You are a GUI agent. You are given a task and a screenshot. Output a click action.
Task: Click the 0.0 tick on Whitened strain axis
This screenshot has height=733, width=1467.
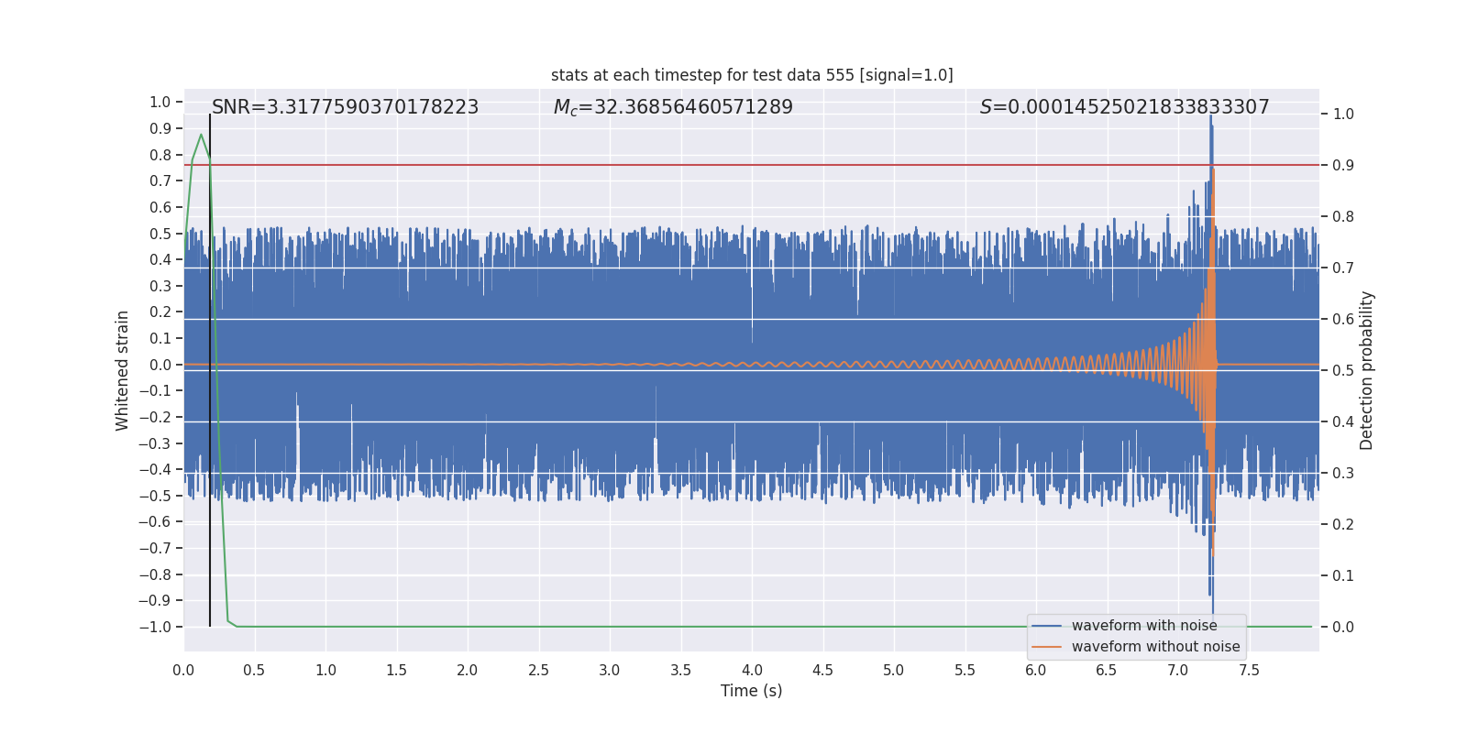click(x=160, y=365)
